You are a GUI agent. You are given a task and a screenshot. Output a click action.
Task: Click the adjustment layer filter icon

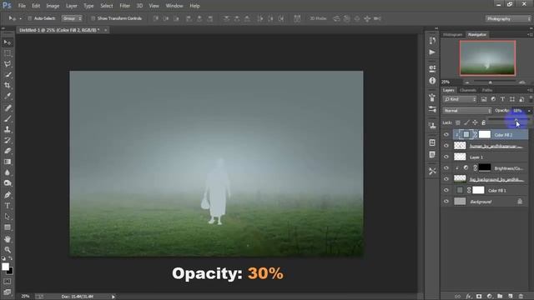[493, 99]
